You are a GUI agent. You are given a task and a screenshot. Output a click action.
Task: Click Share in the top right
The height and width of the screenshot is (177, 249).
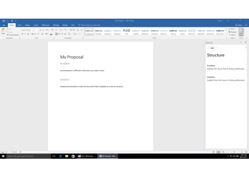[239, 25]
